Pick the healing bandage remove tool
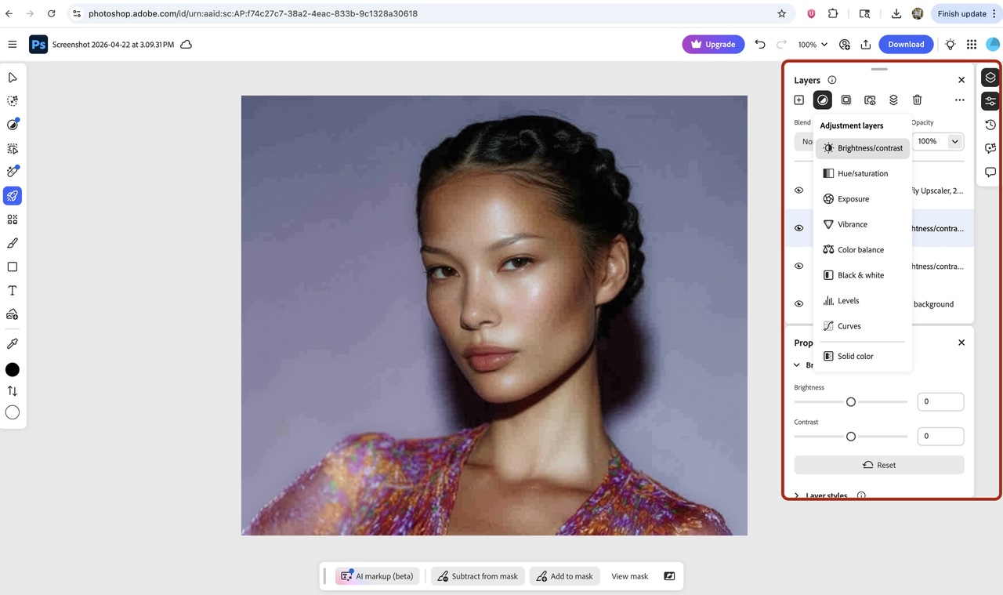The height and width of the screenshot is (595, 1003). 13,172
